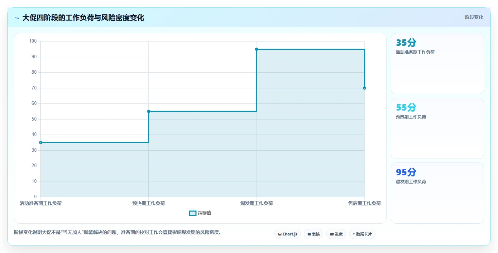The image size is (498, 253).
Task: Click x-axis label 爆发期工作负荷
Action: [257, 204]
